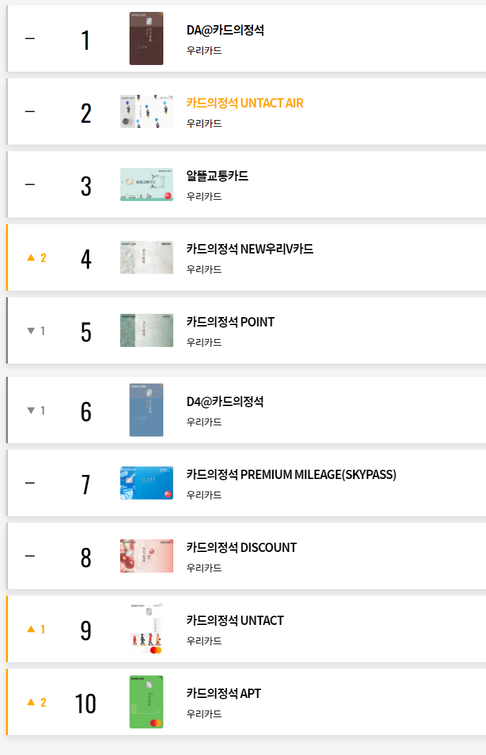Image resolution: width=486 pixels, height=755 pixels.
Task: Click the DA@카드의정석 card thumbnail
Action: 146,38
